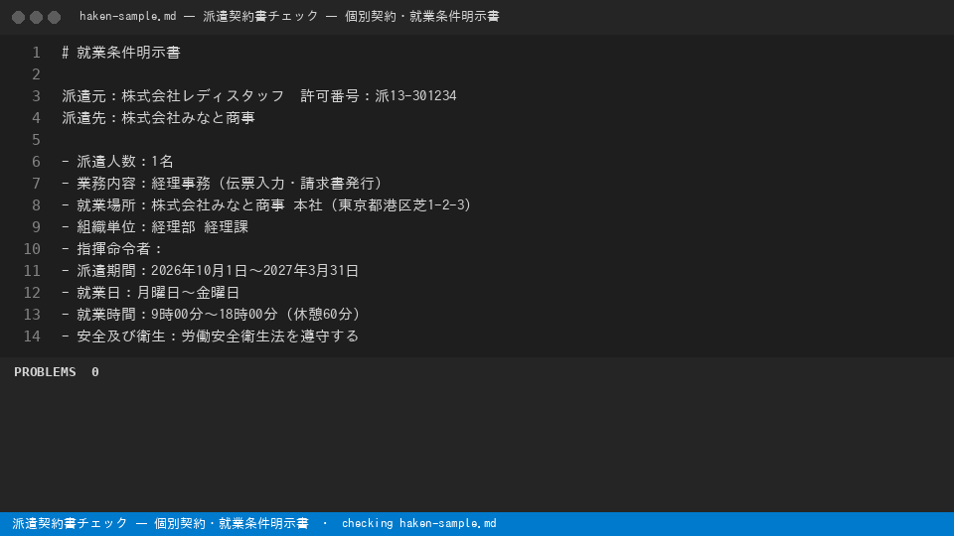Click the 派遣期間 line with 2026年10月1日
The width and height of the screenshot is (954, 536).
pyautogui.click(x=211, y=271)
